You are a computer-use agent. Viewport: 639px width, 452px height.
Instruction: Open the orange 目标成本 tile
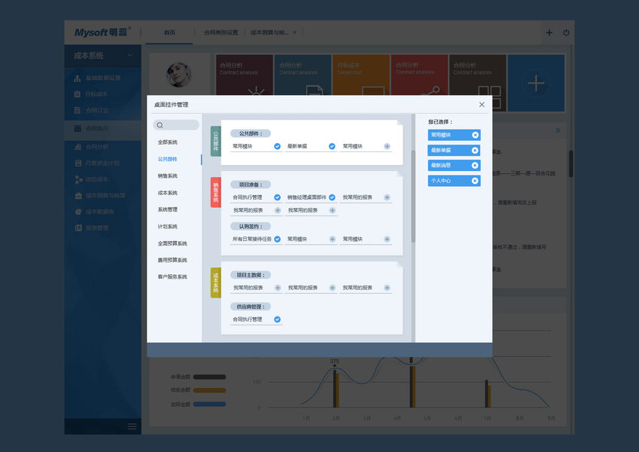coord(361,75)
